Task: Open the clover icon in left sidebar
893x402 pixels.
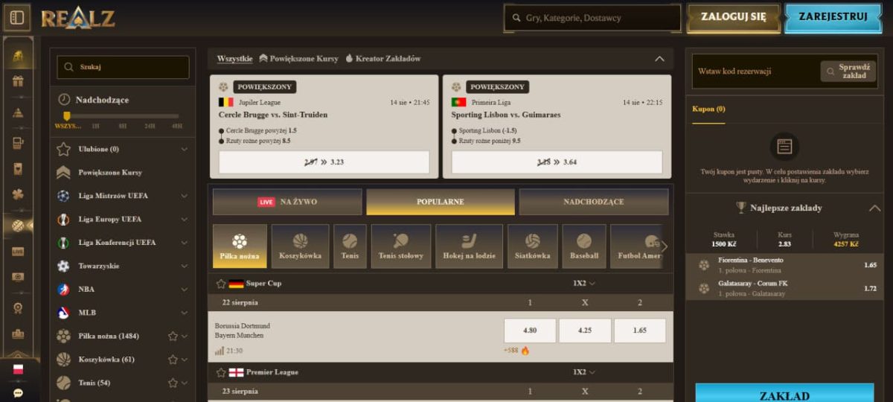Action: pyautogui.click(x=18, y=194)
